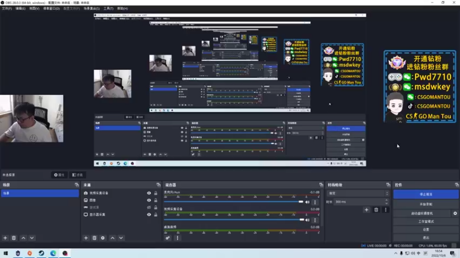
Task: Move the scene up in Scenes panel
Action: pos(23,238)
